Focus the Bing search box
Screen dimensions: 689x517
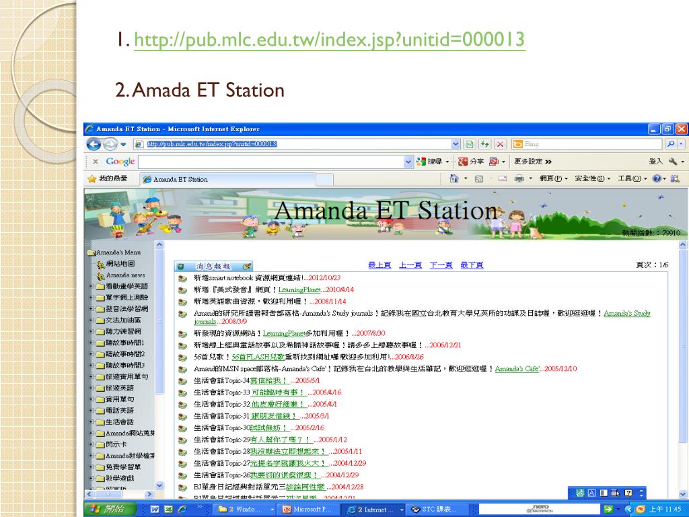click(587, 144)
